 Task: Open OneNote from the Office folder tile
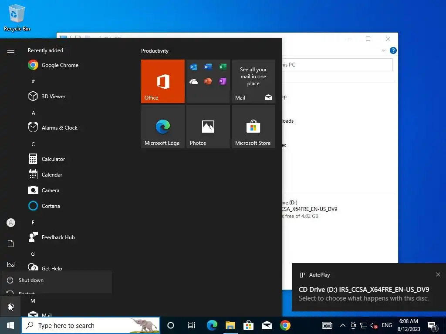223,81
